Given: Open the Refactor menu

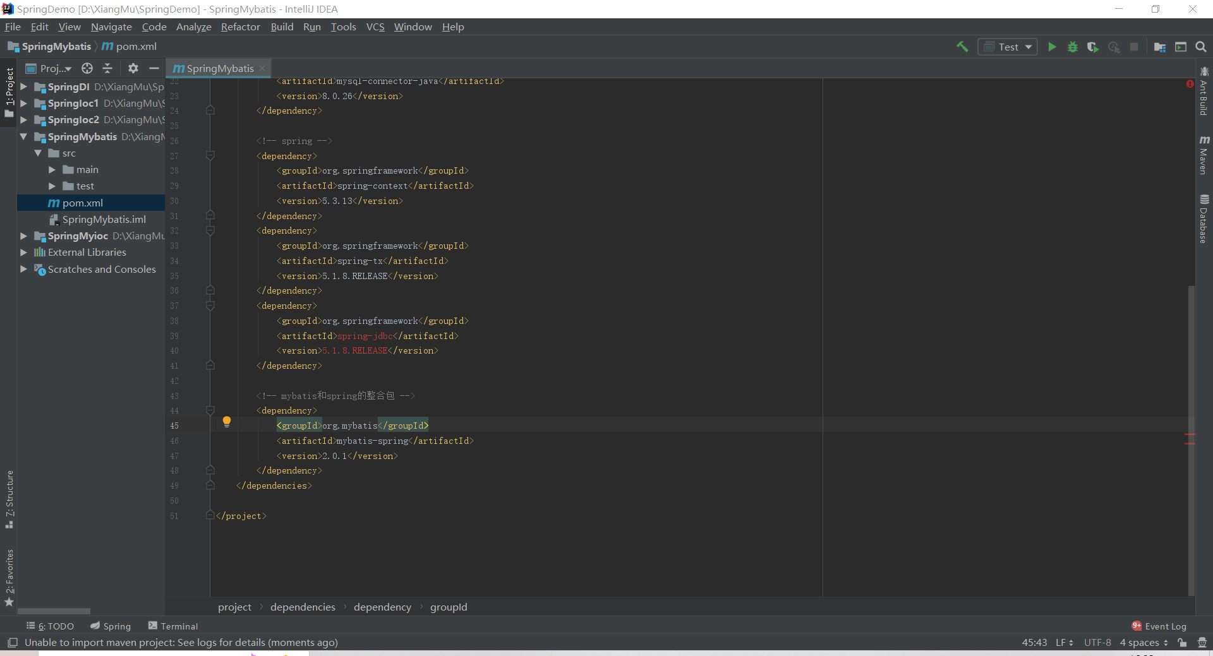Looking at the screenshot, I should coord(240,27).
